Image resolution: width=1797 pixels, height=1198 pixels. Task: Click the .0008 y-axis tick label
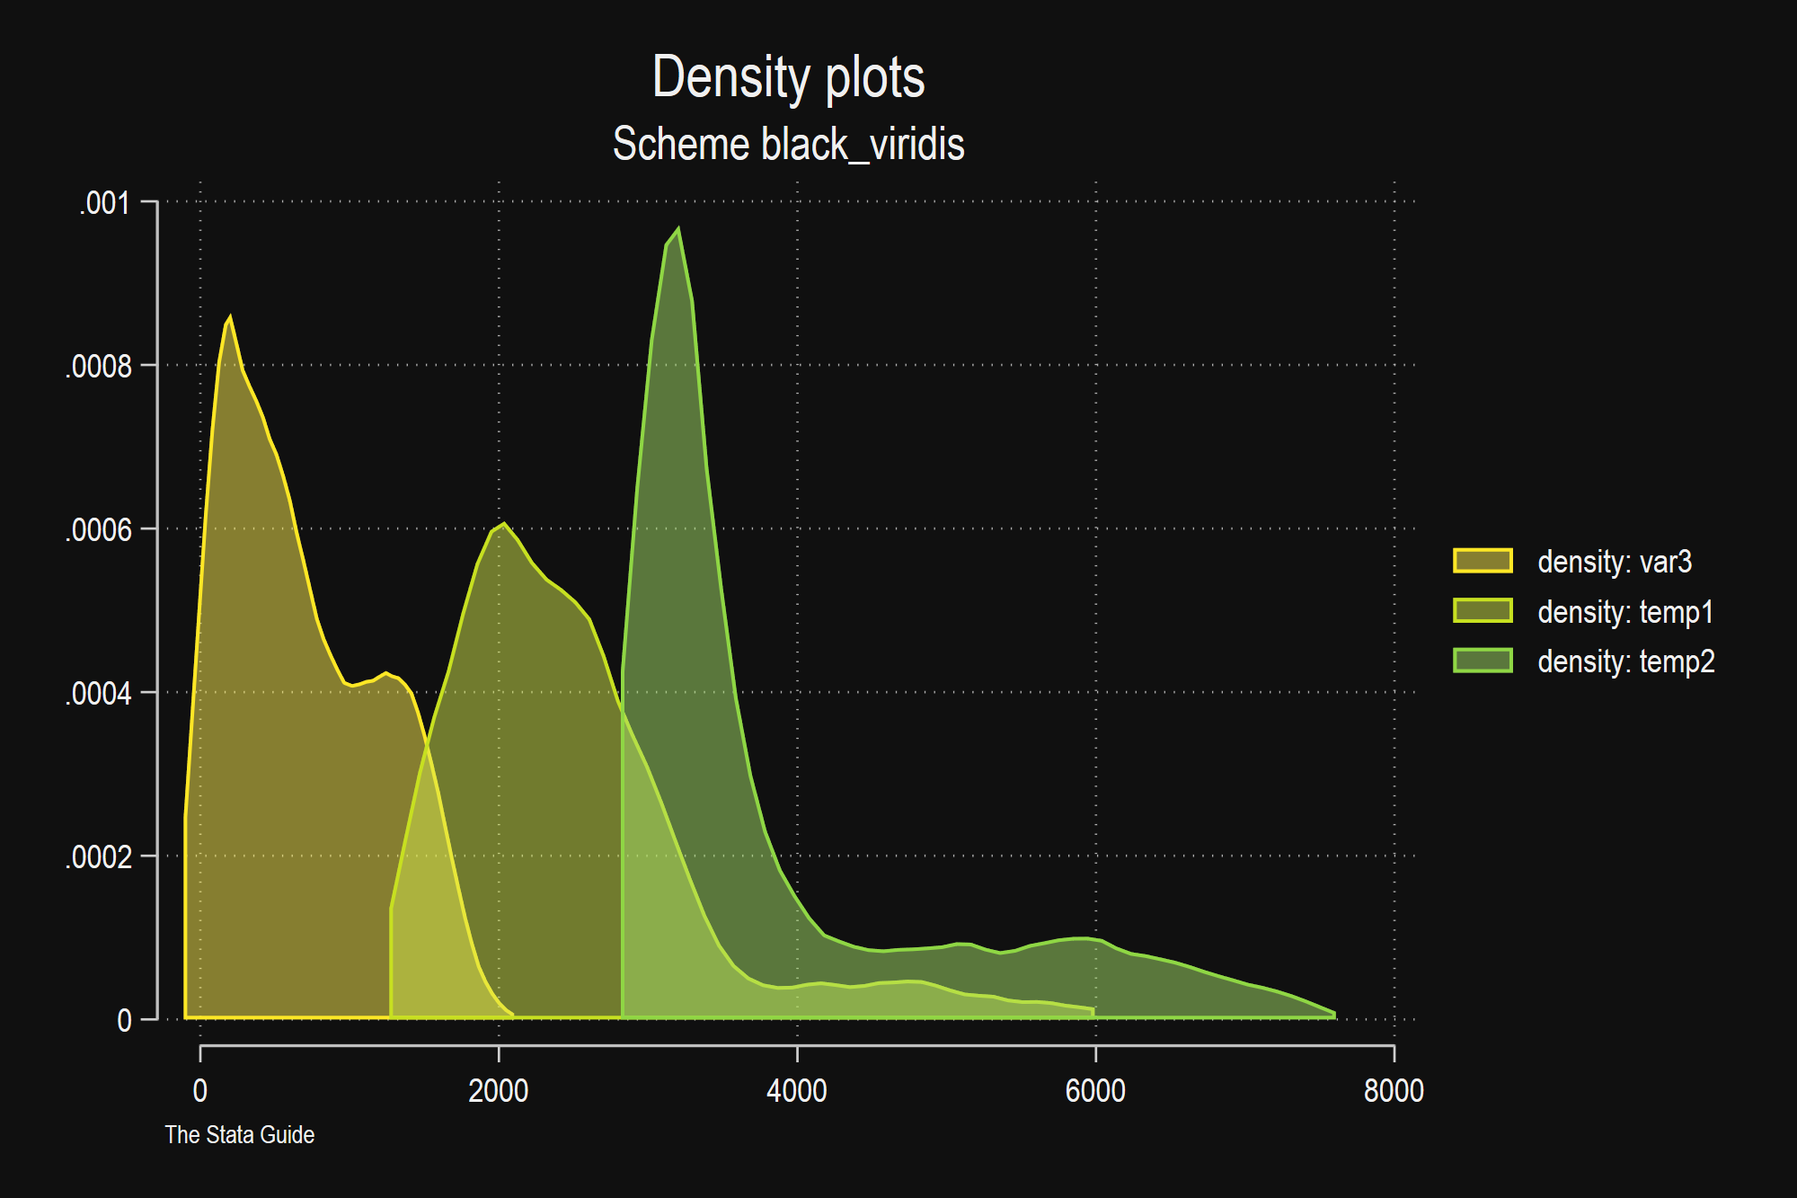click(99, 367)
